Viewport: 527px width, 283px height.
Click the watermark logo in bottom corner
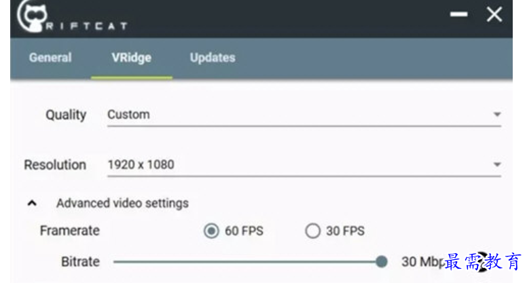point(483,262)
